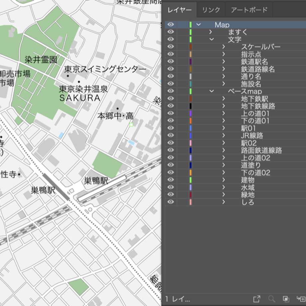
Task: Hide the 指示点 layer
Action: tap(171, 54)
